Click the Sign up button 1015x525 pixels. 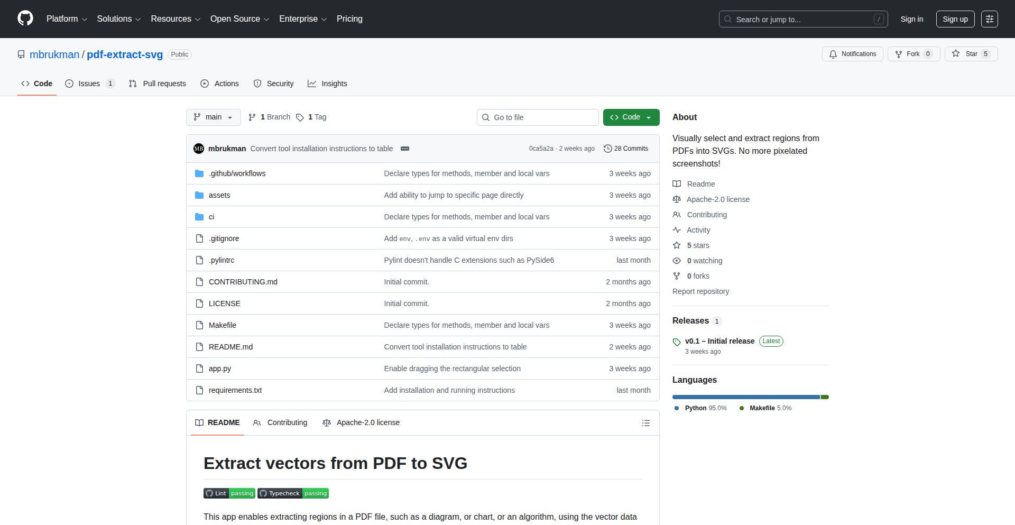coord(955,19)
